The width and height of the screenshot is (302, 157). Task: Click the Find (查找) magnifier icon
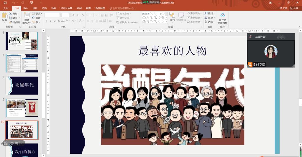pyautogui.click(x=209, y=14)
